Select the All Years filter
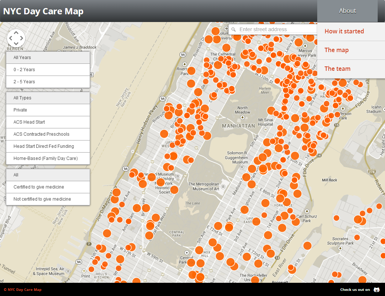 [x=48, y=58]
